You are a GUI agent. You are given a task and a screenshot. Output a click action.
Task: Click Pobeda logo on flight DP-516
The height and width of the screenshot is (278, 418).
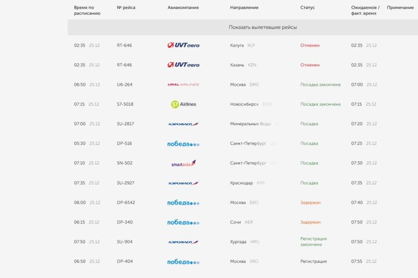click(x=183, y=143)
